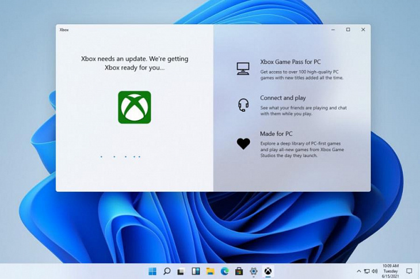The image size is (420, 279).
Task: Open the volume speaker tray icon
Action: point(375,271)
